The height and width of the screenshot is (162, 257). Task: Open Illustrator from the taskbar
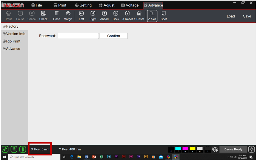tap(146, 157)
